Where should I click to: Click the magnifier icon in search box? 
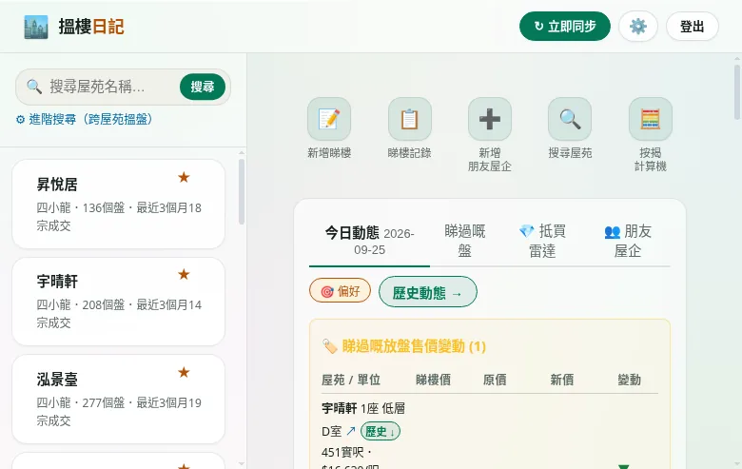pos(34,87)
